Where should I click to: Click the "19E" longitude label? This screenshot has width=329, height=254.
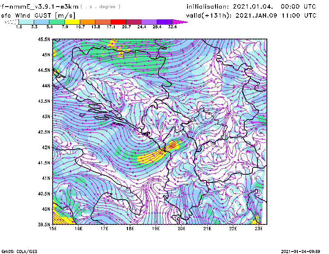(x=156, y=229)
